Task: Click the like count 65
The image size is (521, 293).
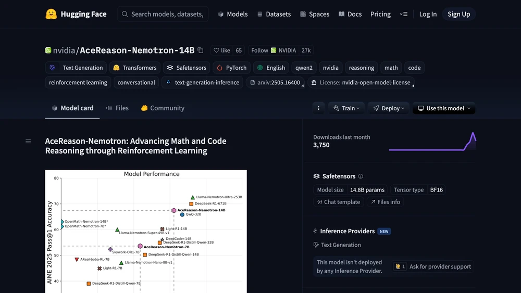Action: (x=239, y=50)
